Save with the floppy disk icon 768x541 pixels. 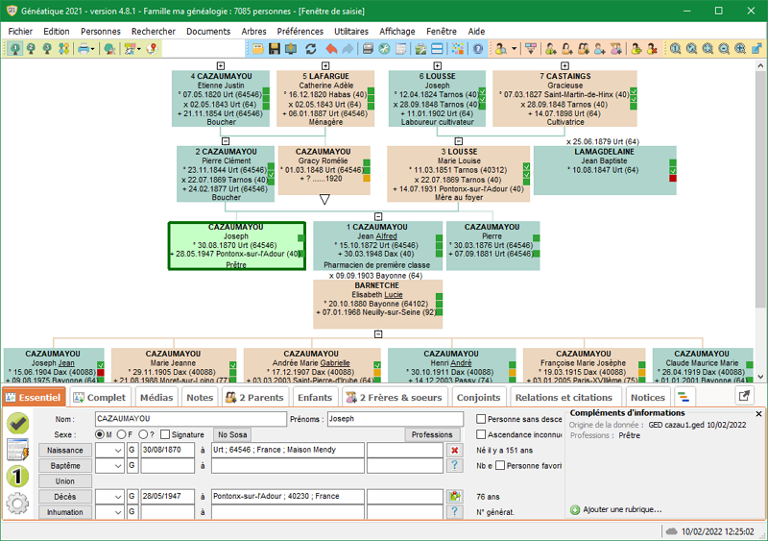tap(275, 49)
